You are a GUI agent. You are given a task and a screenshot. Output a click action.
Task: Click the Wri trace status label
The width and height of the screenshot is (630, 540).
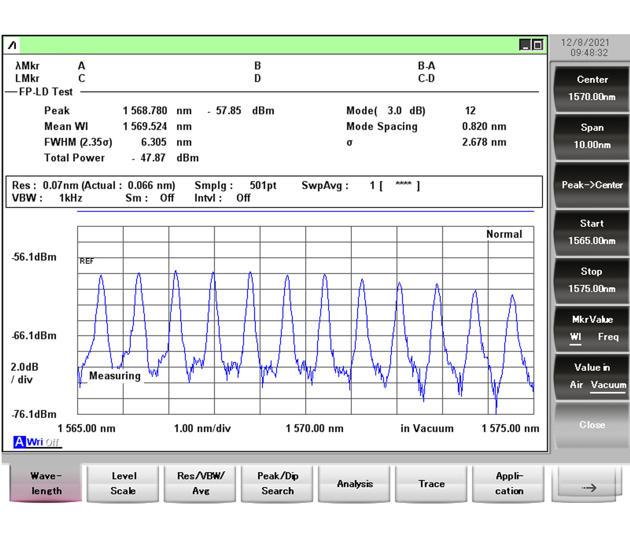pos(35,442)
